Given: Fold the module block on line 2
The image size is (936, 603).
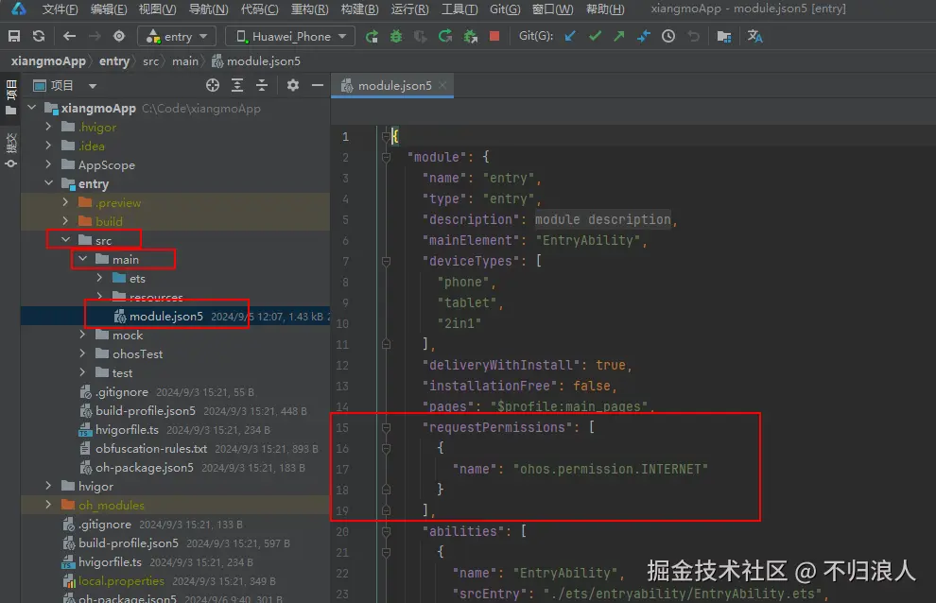Looking at the screenshot, I should pos(386,157).
